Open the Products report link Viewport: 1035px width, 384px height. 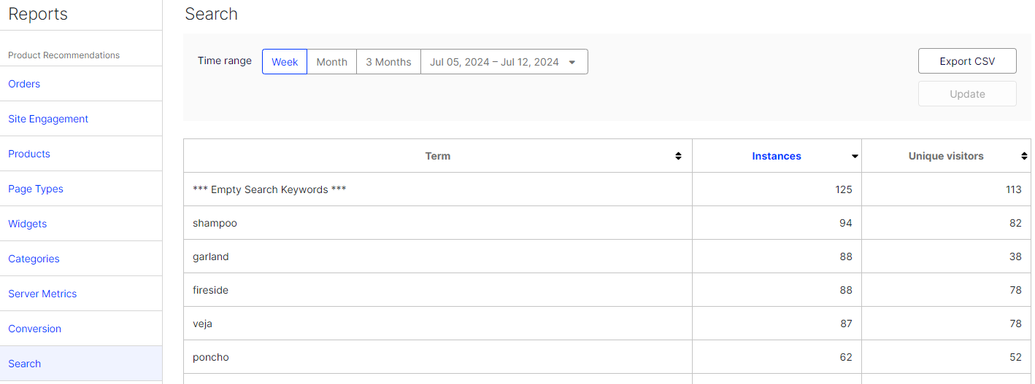pyautogui.click(x=29, y=154)
